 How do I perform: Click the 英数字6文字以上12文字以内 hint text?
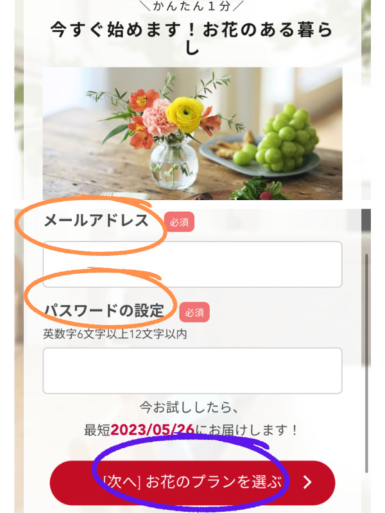pos(115,334)
